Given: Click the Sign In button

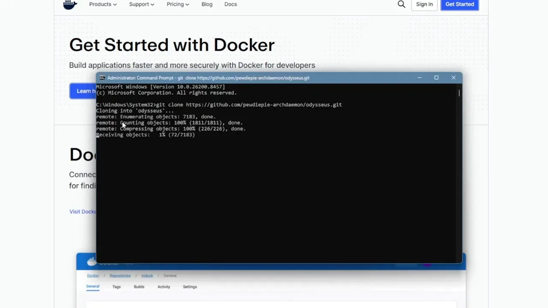Looking at the screenshot, I should tap(424, 4).
